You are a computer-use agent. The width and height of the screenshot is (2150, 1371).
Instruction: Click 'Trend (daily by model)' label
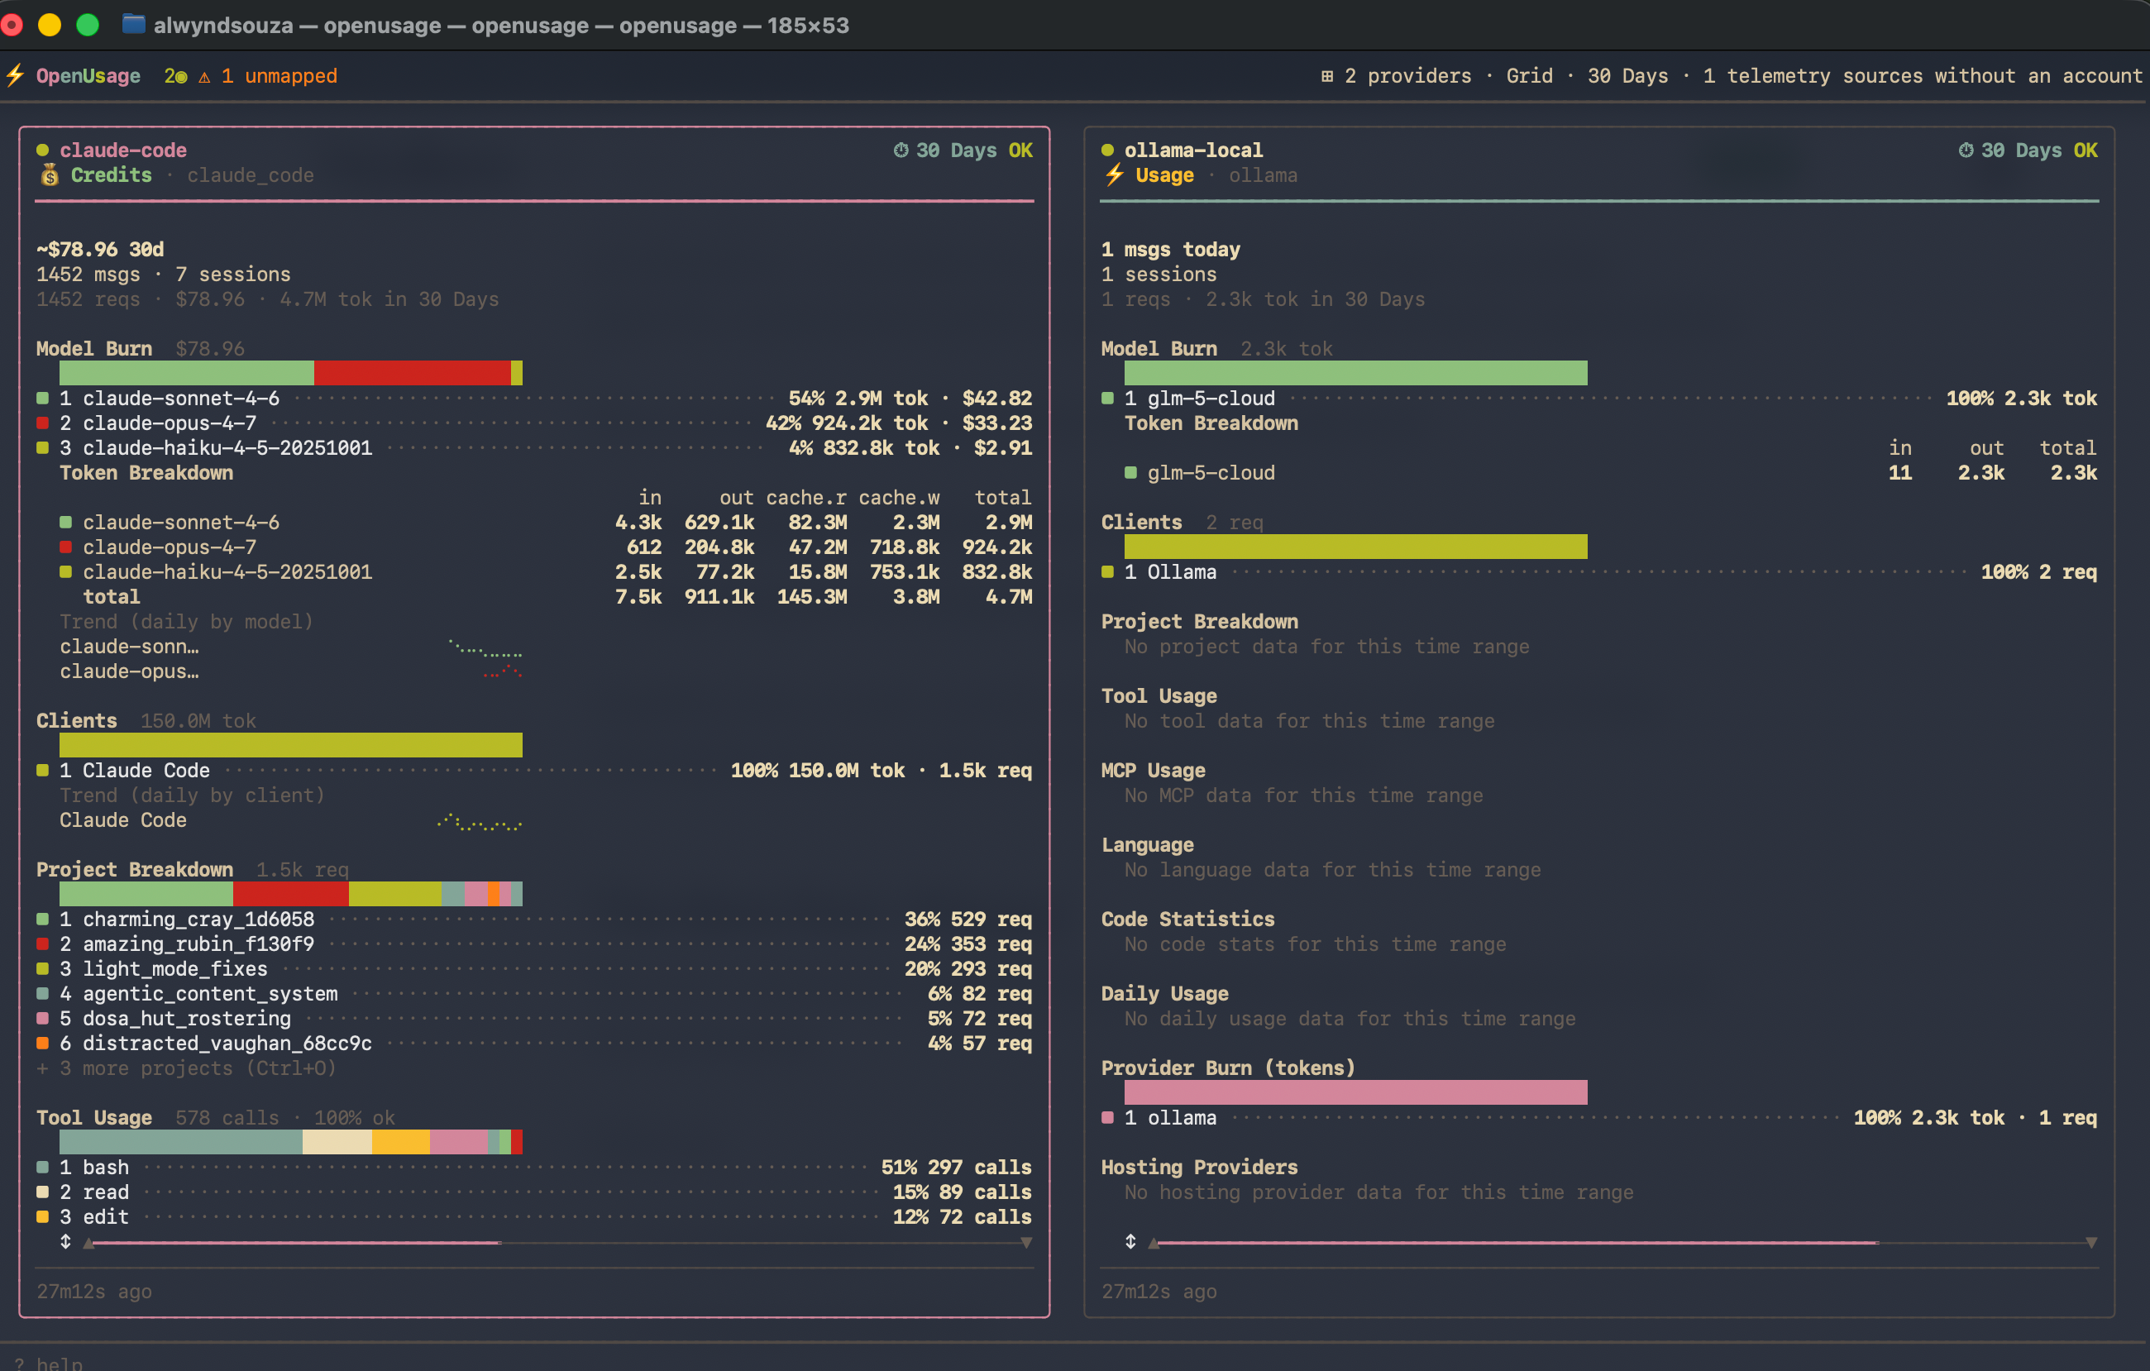[187, 621]
